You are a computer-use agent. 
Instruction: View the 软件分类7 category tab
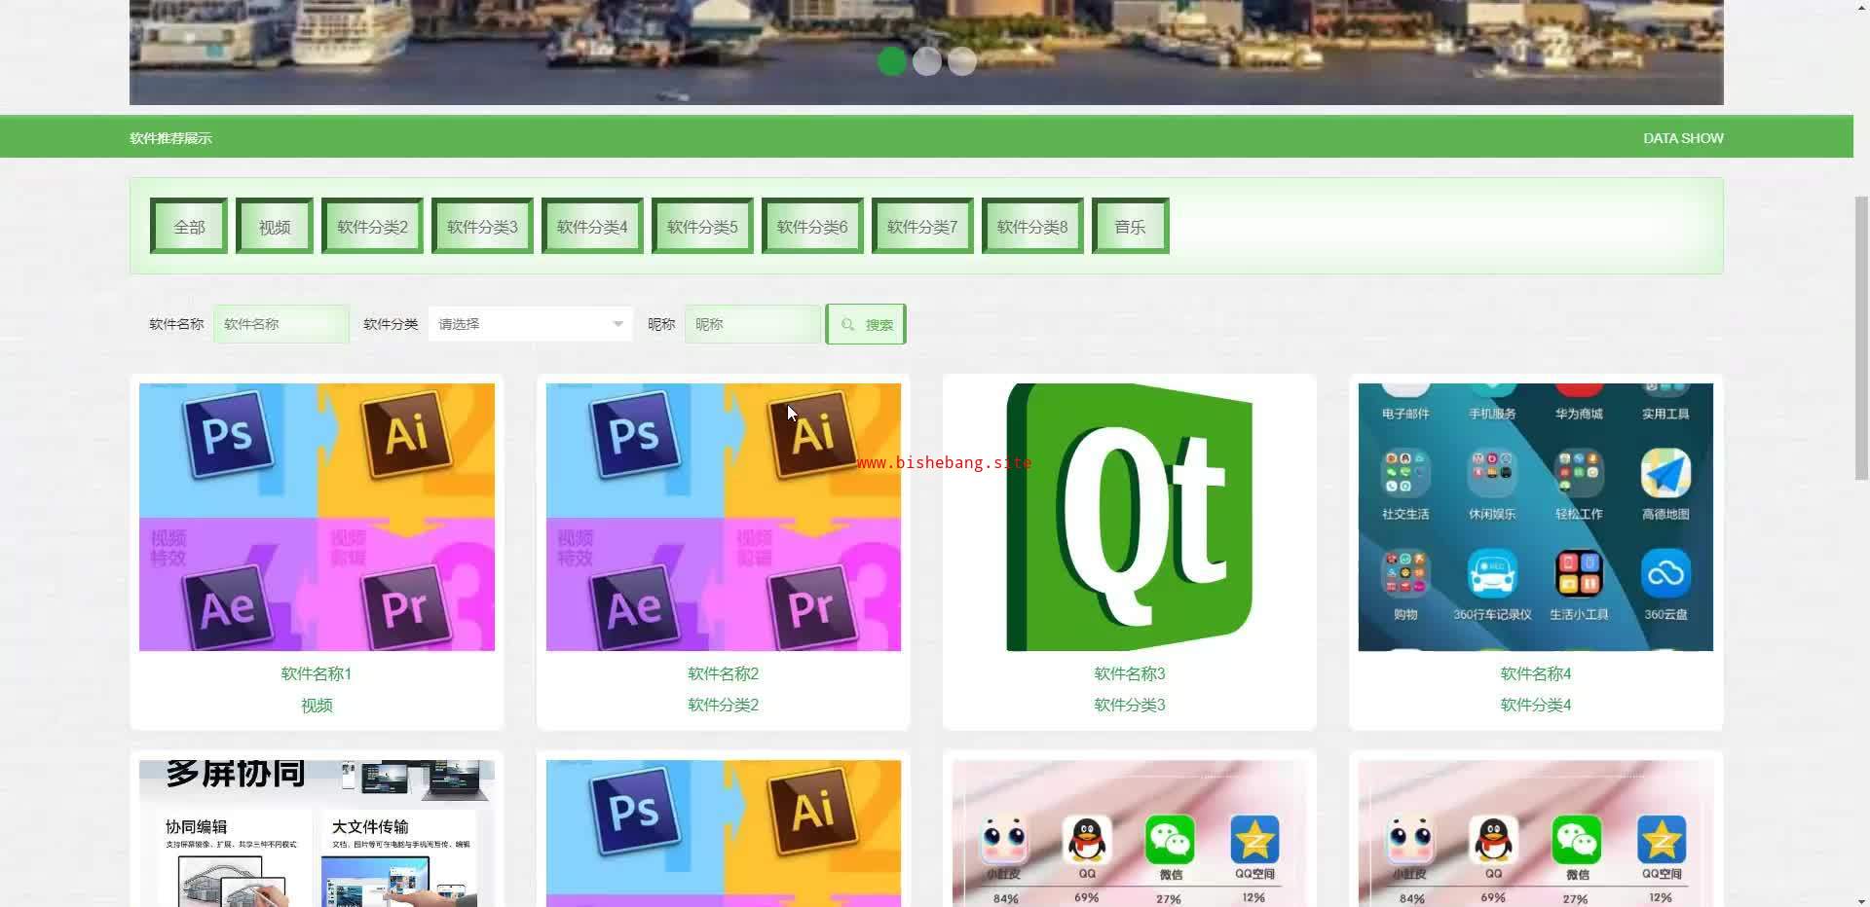tap(922, 227)
